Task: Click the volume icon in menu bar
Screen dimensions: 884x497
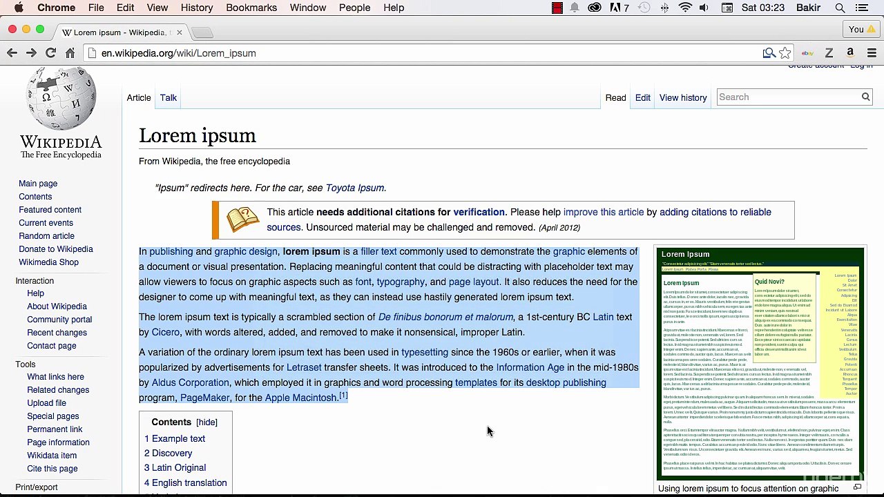Action: 704,8
